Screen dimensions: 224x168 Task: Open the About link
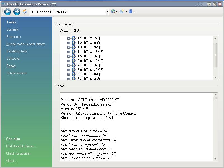coord(11,161)
